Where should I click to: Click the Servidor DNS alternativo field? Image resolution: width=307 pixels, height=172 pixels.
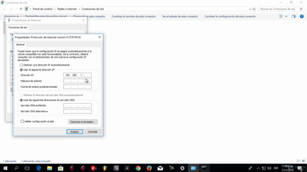pos(77,111)
